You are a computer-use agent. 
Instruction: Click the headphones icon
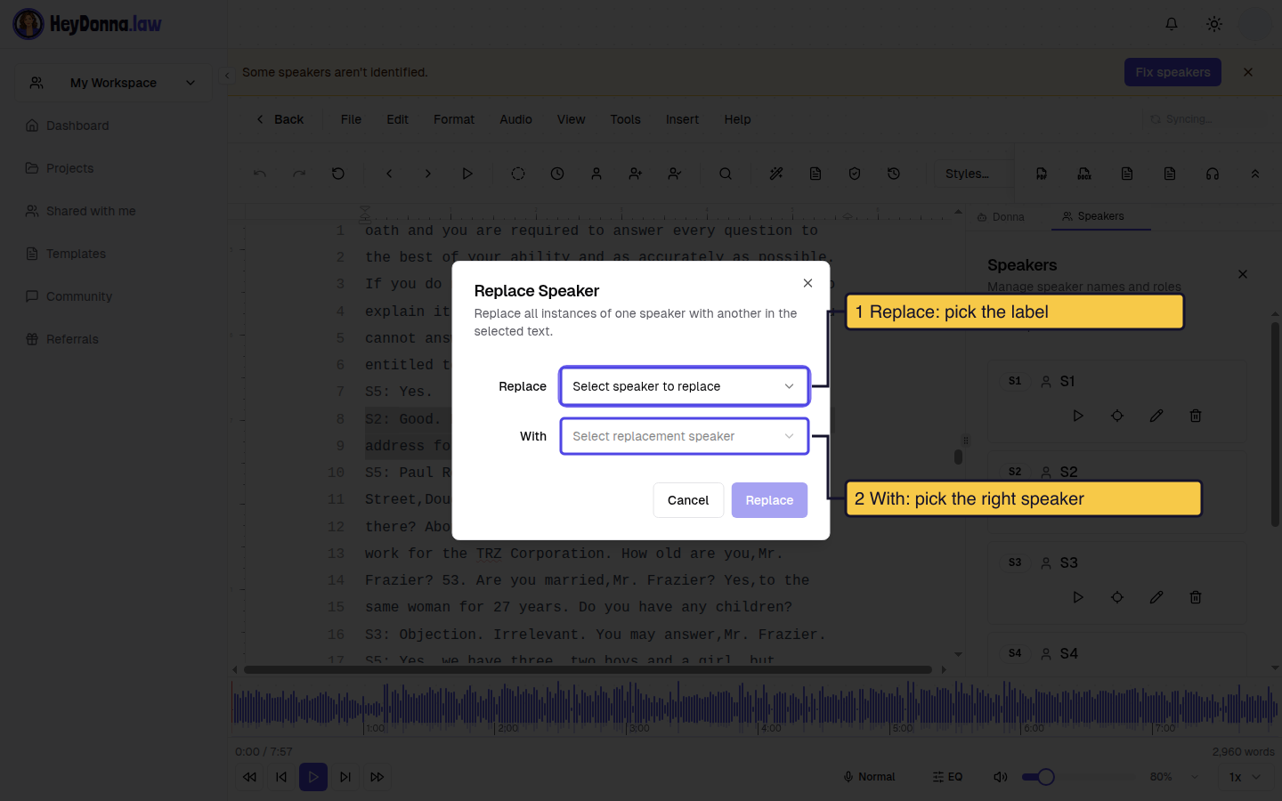click(x=1213, y=174)
